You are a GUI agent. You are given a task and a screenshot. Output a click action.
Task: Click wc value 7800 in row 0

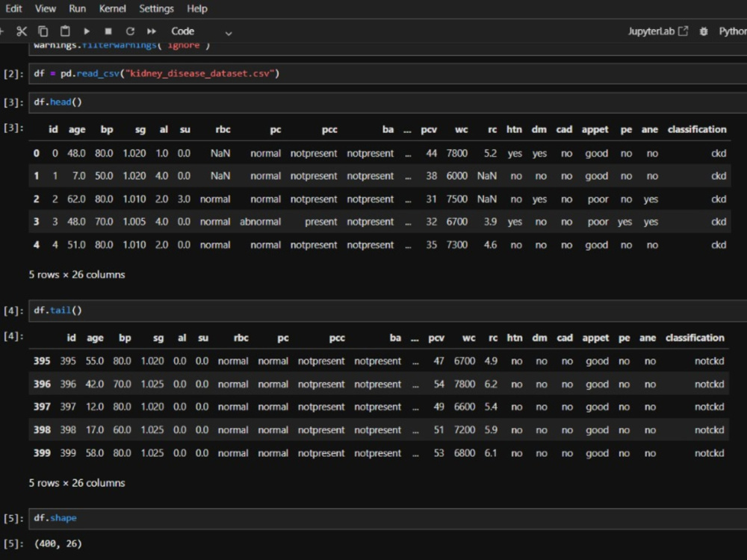tap(457, 153)
